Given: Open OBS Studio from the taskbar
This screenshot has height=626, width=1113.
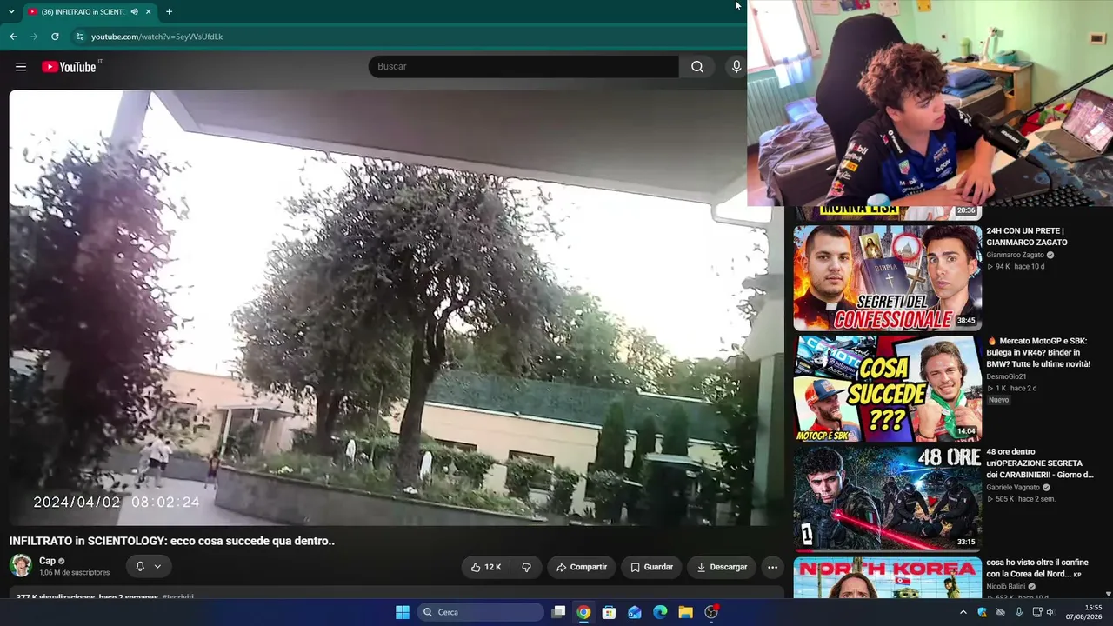Looking at the screenshot, I should pos(711,612).
